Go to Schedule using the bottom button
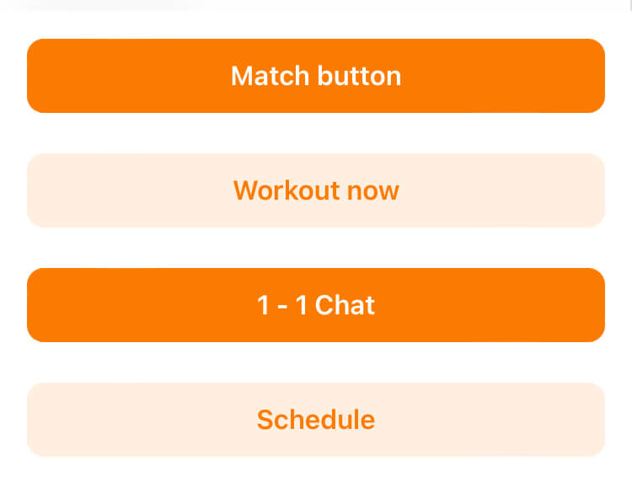Screen dimensions: 632x477 click(316, 420)
